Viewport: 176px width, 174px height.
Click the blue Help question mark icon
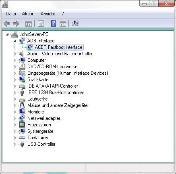(x=53, y=23)
